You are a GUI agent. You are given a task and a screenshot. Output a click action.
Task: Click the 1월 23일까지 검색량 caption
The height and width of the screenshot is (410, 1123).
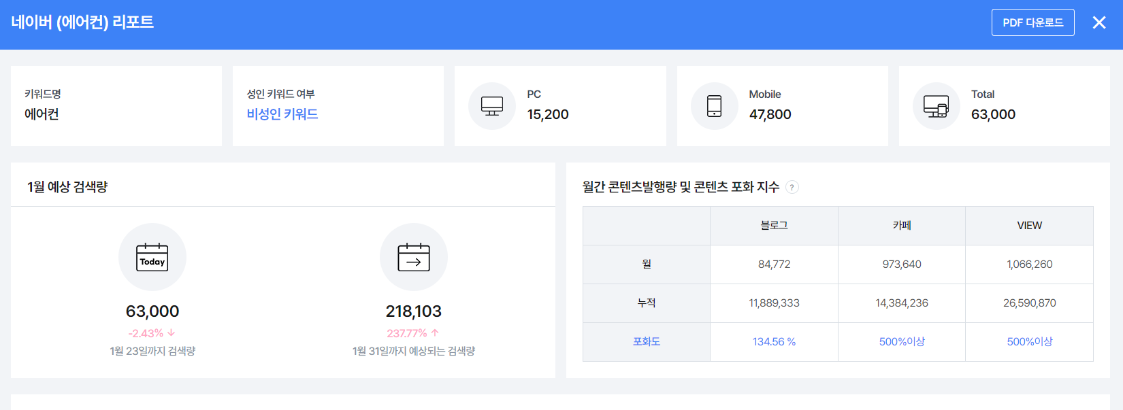tap(152, 351)
